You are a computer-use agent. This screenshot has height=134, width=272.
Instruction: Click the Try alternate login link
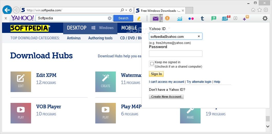[199, 82]
